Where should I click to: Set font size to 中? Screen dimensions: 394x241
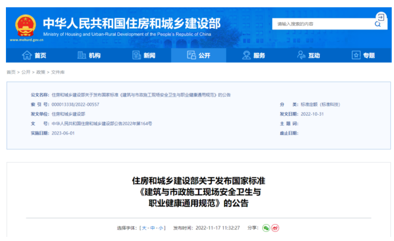153,228
